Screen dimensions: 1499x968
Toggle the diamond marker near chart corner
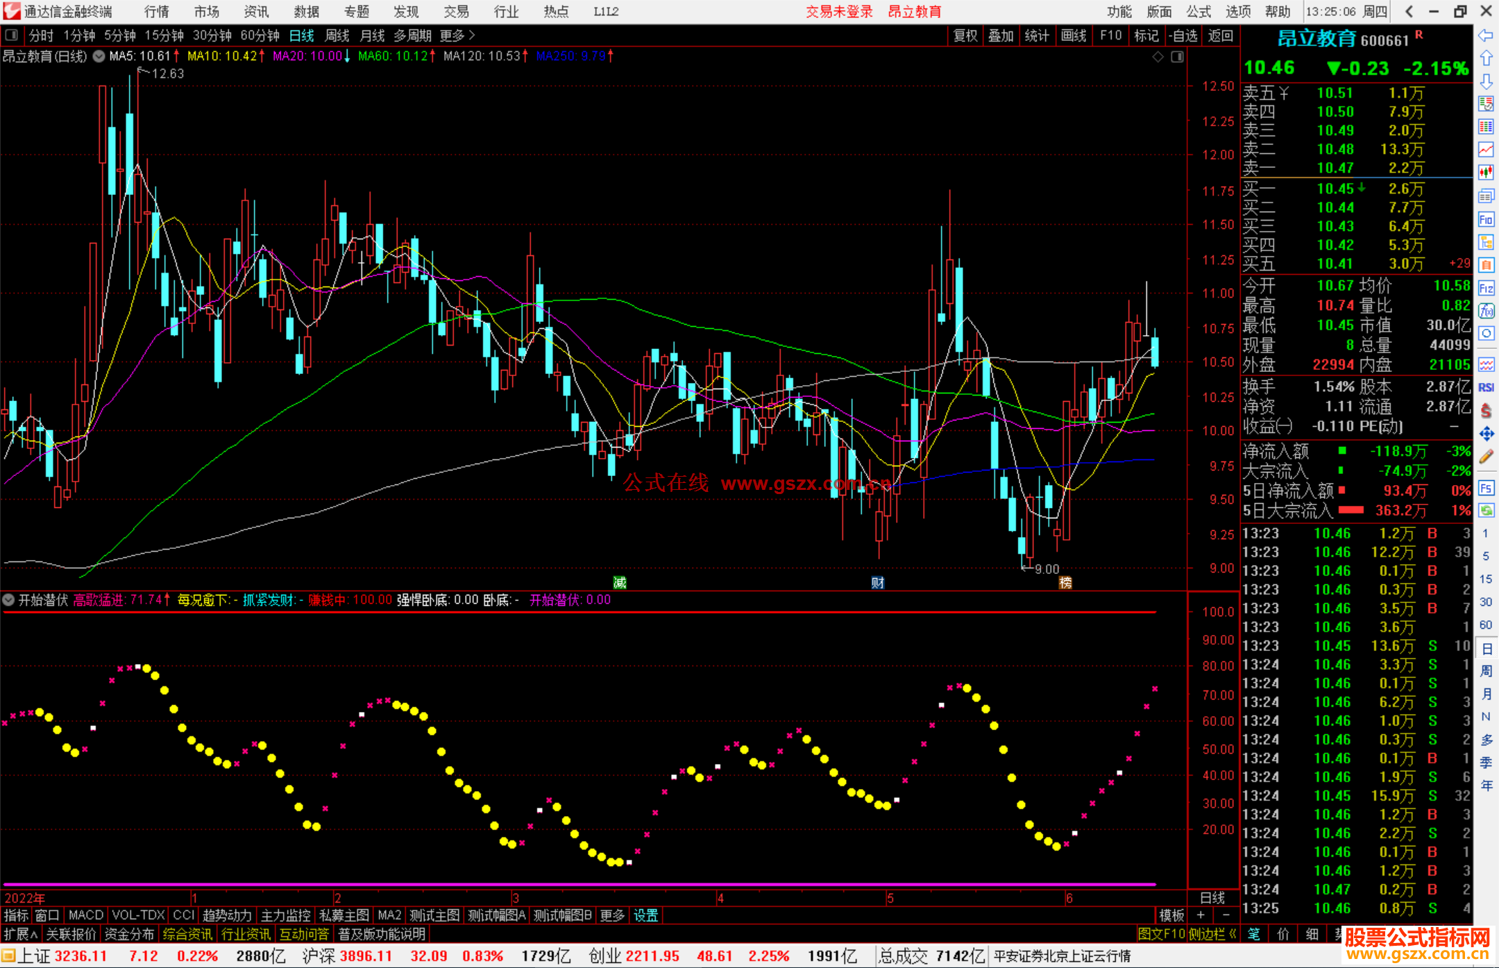click(1158, 57)
